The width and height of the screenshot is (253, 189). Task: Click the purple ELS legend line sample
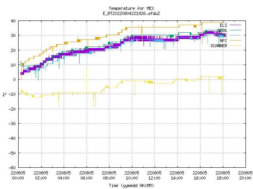[x=235, y=25]
